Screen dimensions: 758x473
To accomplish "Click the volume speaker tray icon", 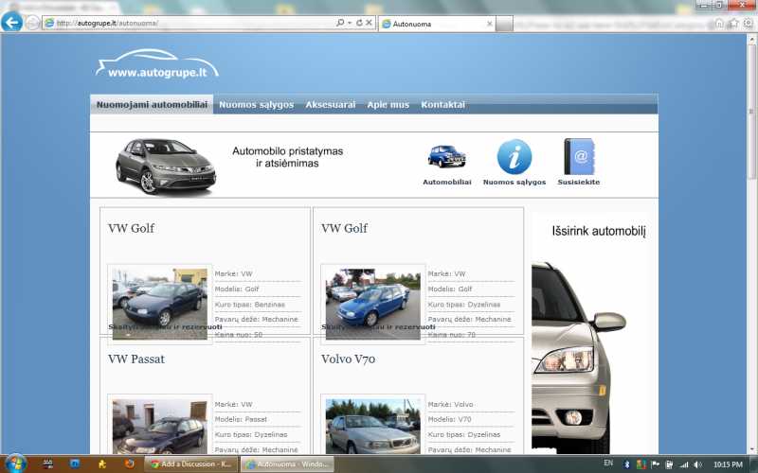I will 697,464.
